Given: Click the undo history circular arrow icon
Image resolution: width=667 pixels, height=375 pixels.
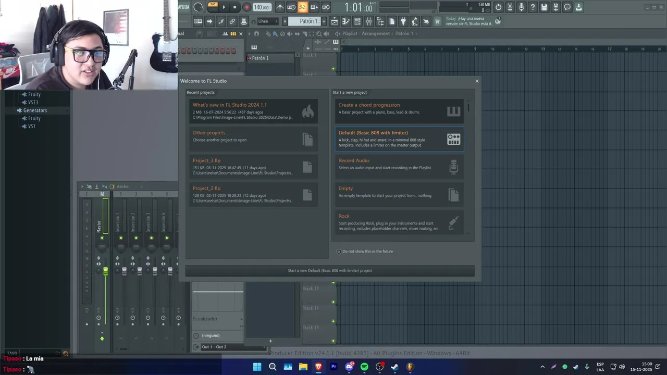Looking at the screenshot, I should tap(499, 7).
